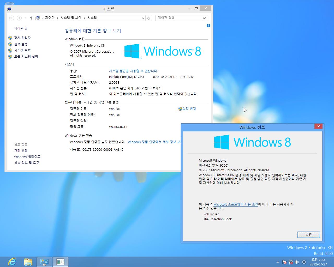Click the shield icon beside 원격 설정
This screenshot has height=267, width=334.
tap(10, 44)
